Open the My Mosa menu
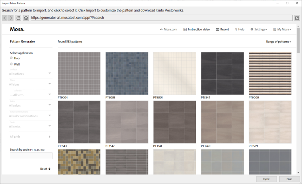The width and height of the screenshot is (302, 184). (282, 29)
